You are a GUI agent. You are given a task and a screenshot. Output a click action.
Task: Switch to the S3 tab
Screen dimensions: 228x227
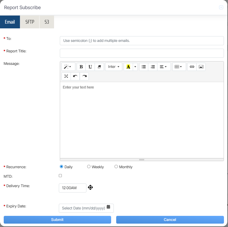click(47, 22)
